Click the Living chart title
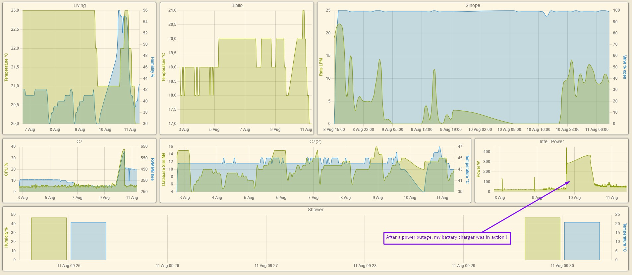Viewport: 632px width, 275px height. pos(79,5)
